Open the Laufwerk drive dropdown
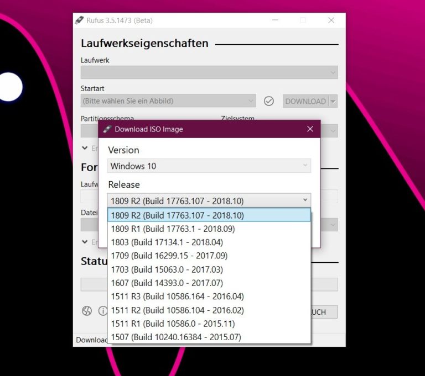 [209, 72]
